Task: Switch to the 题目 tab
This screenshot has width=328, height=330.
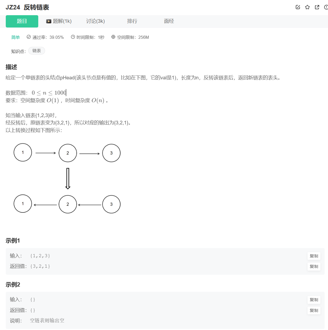Action: (x=22, y=21)
